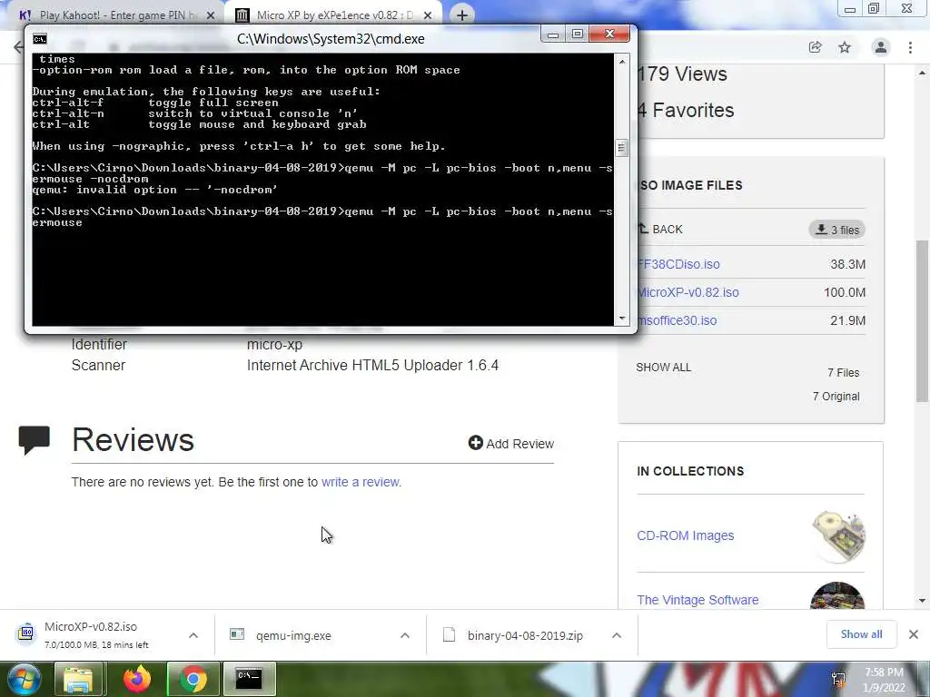Click the cmd scrollbar up arrow

pos(621,61)
